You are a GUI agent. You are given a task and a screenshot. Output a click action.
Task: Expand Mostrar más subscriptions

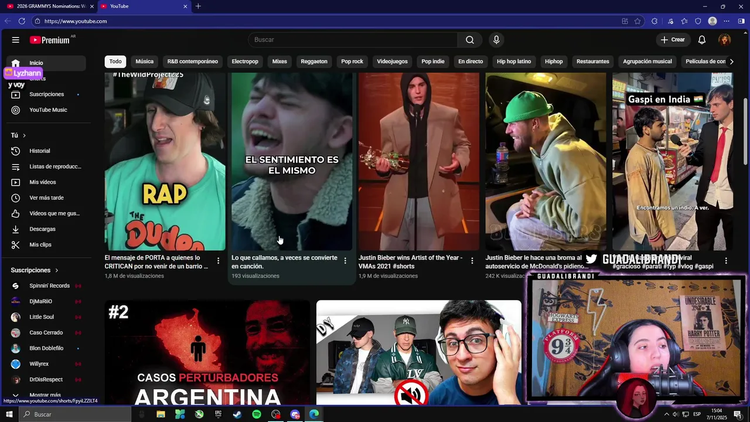[45, 395]
